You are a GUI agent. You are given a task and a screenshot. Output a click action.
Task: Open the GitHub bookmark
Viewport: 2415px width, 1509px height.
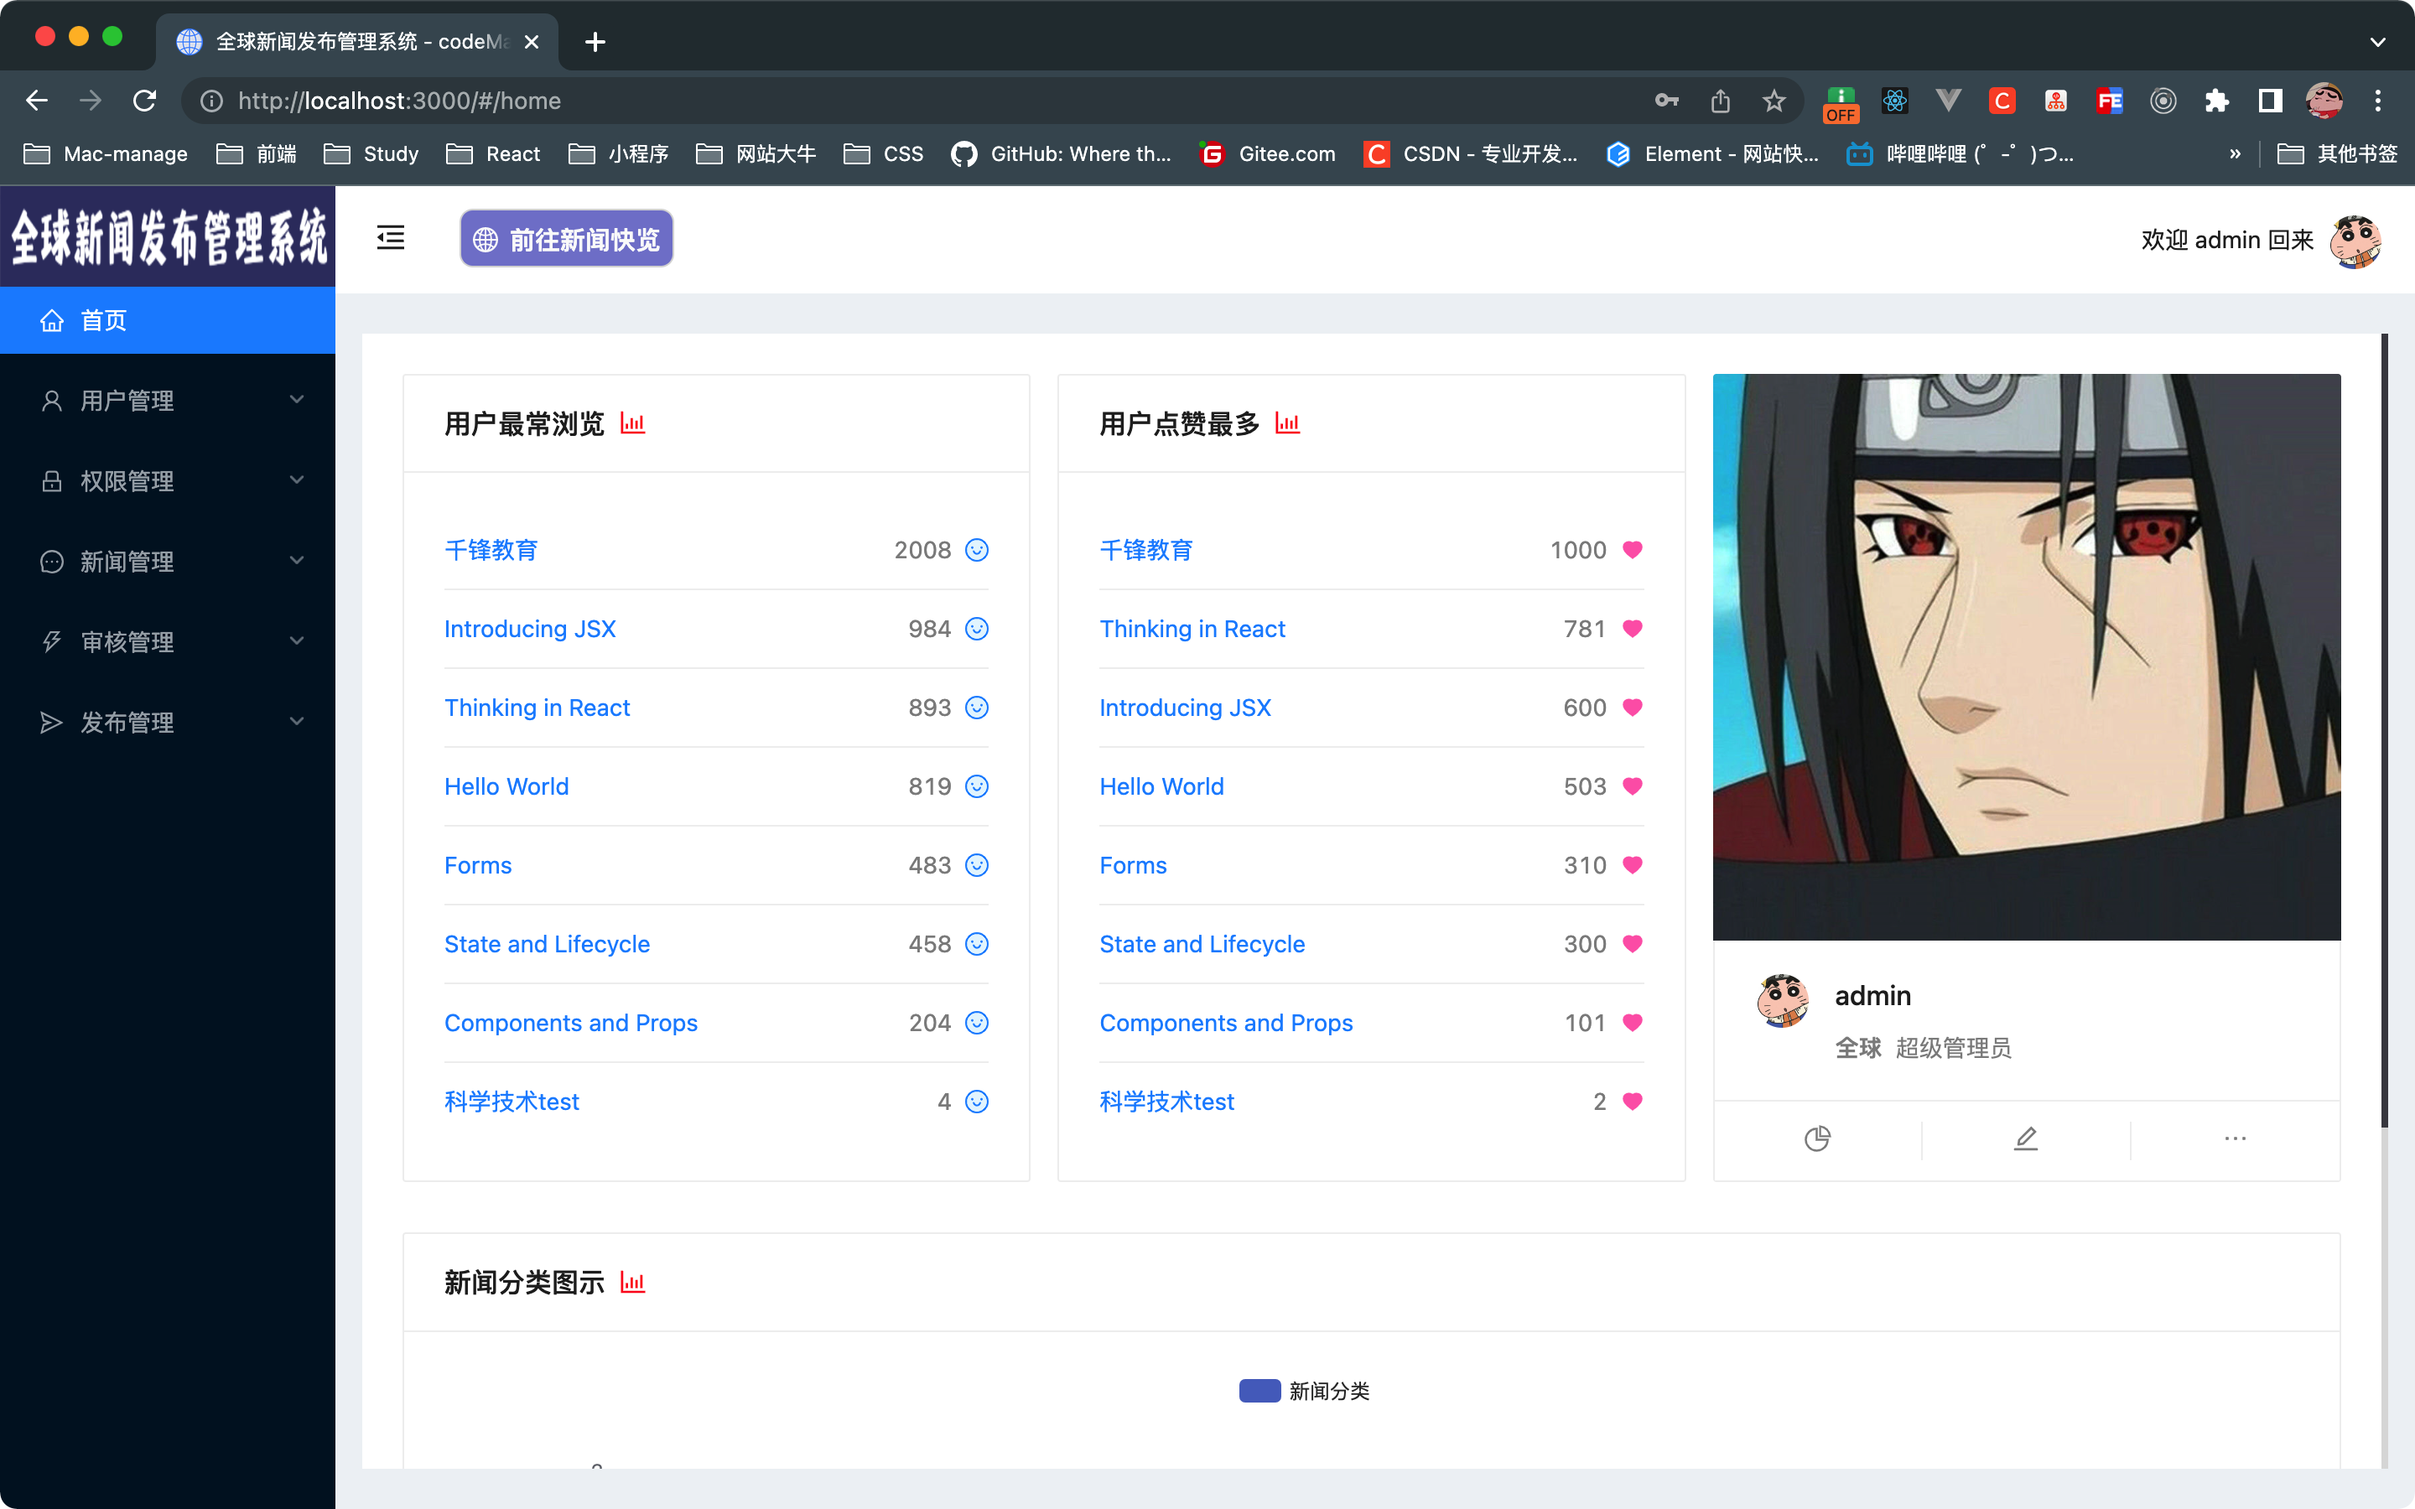(1061, 153)
